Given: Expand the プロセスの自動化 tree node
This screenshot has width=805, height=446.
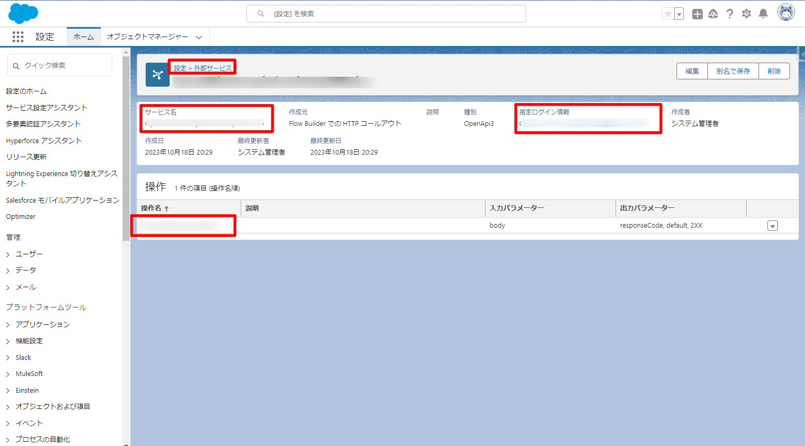Looking at the screenshot, I should [x=8, y=440].
